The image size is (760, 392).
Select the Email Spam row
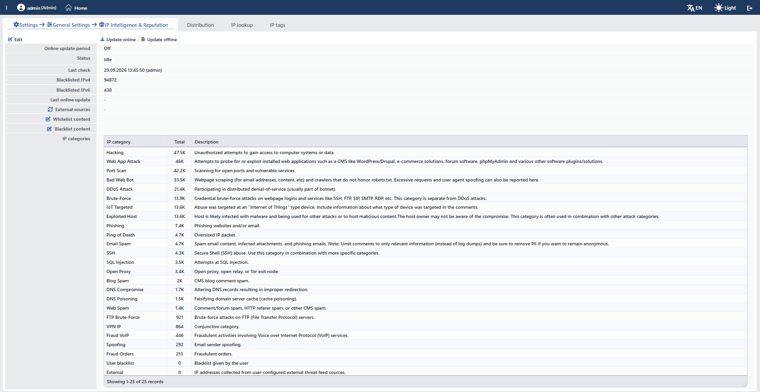pyautogui.click(x=425, y=244)
